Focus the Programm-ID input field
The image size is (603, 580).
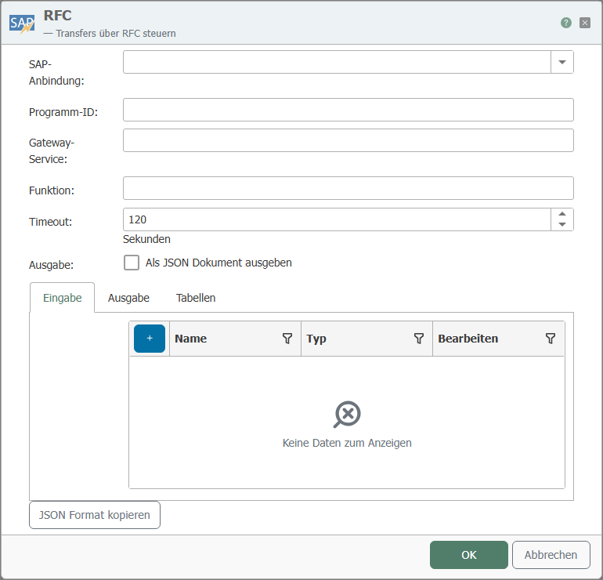click(348, 110)
